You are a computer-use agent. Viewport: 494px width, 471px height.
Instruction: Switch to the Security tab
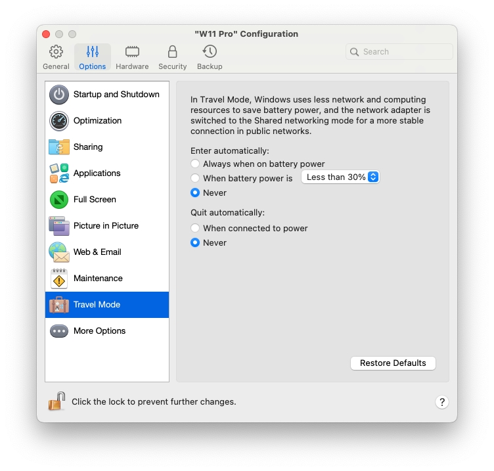pos(172,58)
